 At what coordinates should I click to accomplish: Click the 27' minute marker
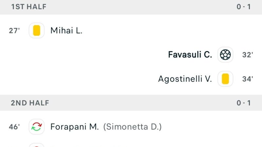click(14, 31)
